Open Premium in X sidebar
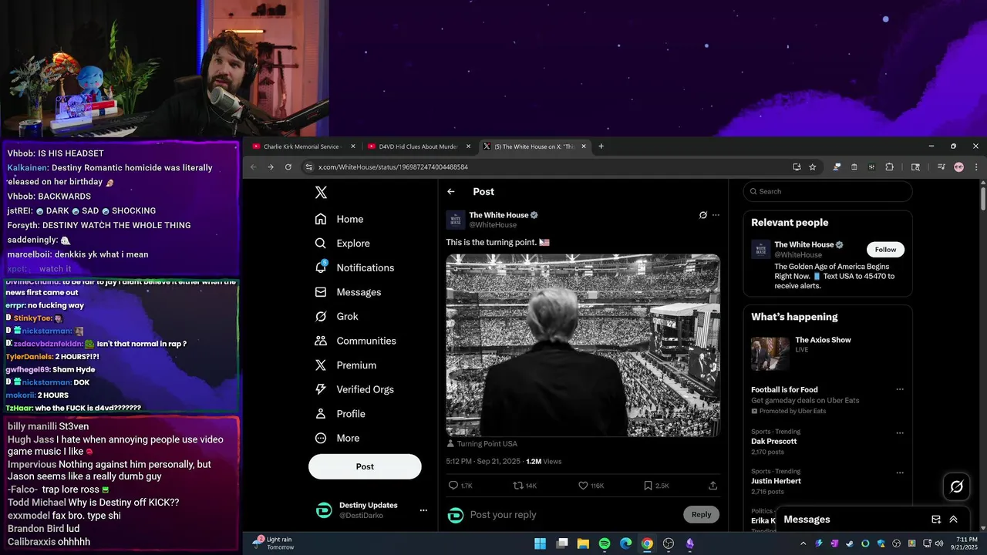Viewport: 987px width, 555px height. (345, 365)
